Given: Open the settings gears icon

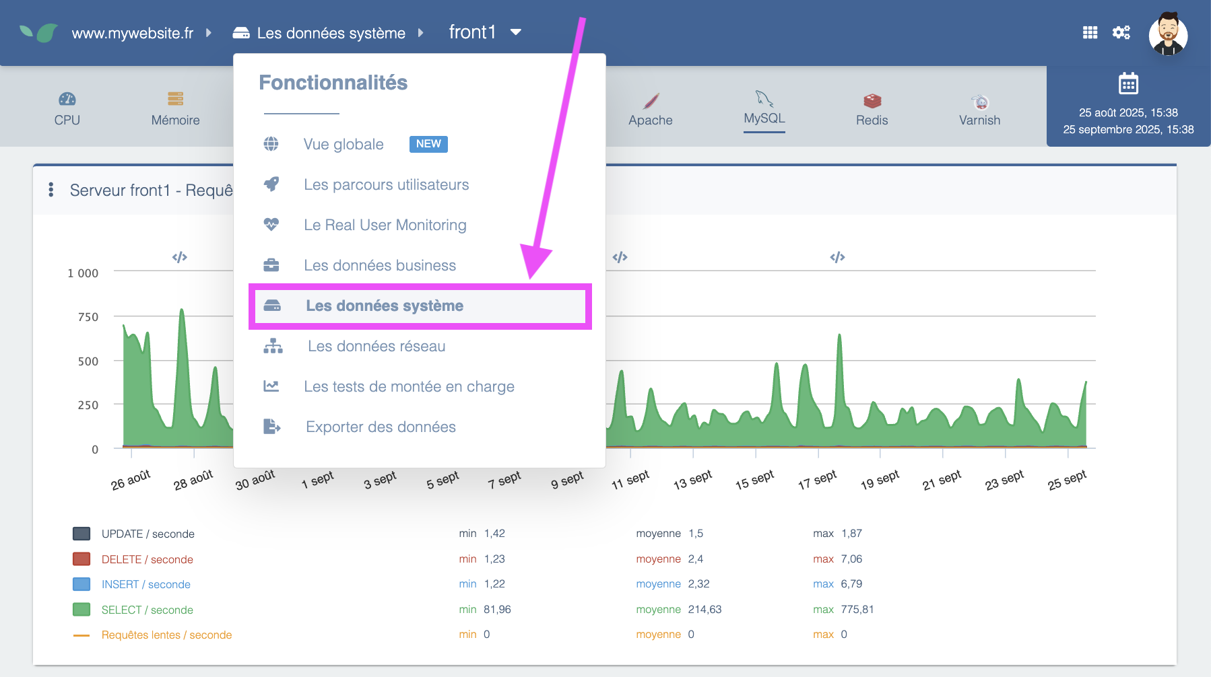Looking at the screenshot, I should click(x=1121, y=32).
